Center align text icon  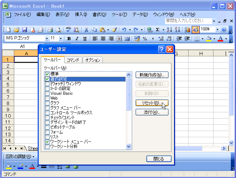pos(103,39)
